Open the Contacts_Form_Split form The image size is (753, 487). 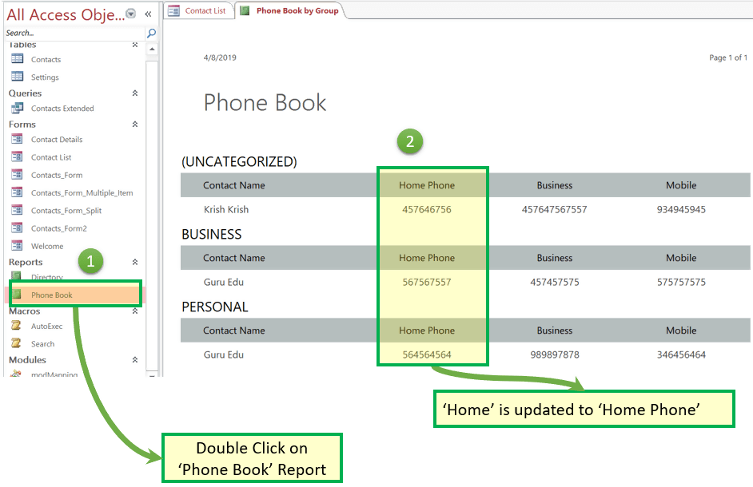66,211
